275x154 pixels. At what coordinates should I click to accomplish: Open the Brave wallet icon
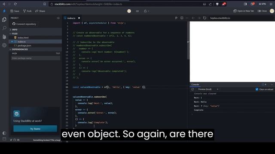[x=253, y=4]
